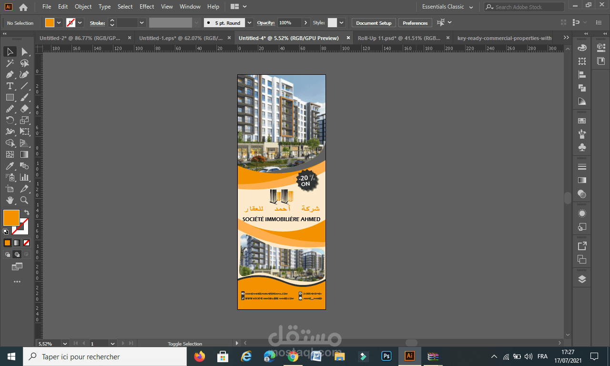Screen dimensions: 610x366
Task: Select the Paintbrush tool
Action: click(25, 97)
